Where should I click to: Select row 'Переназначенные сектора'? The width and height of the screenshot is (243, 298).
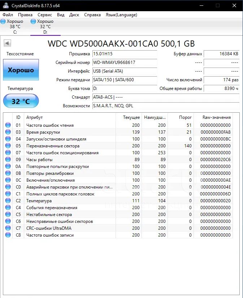[118, 146]
